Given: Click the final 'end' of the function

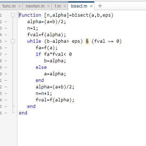Looking at the screenshot, I should pos(23,113).
